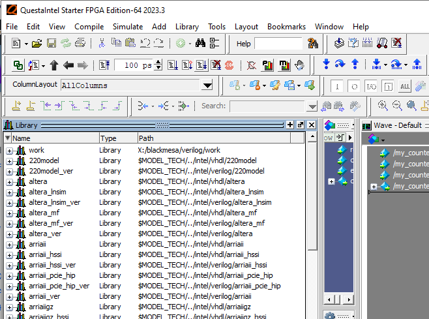Expand the altera_mf library node
The width and height of the screenshot is (429, 319).
(x=9, y=213)
